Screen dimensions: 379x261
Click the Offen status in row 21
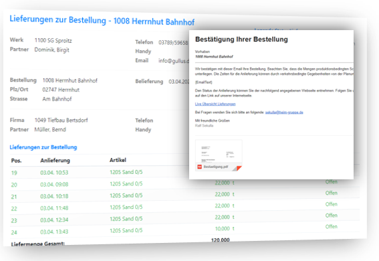(331, 193)
